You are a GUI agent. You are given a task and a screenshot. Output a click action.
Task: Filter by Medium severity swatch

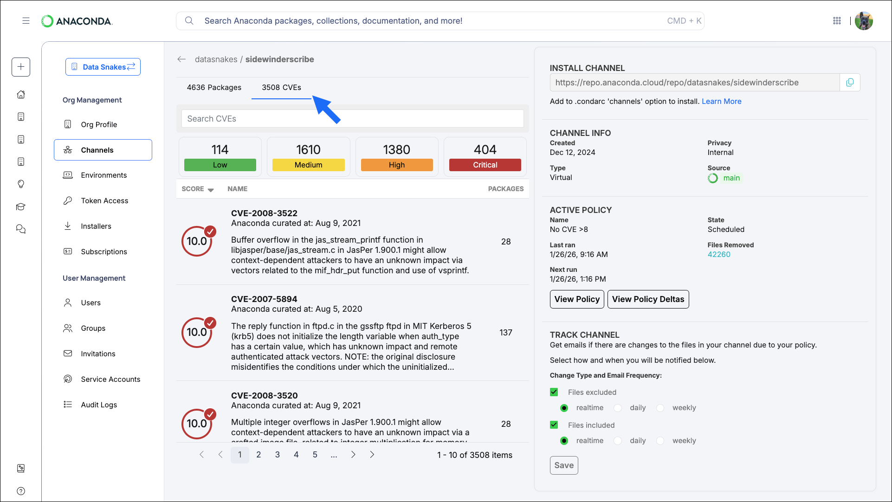tap(309, 165)
